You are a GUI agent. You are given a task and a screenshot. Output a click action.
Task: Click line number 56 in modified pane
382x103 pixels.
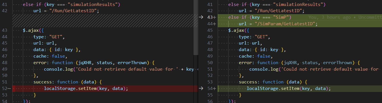tap(210, 101)
